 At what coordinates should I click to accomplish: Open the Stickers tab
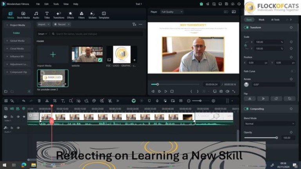click(x=92, y=15)
